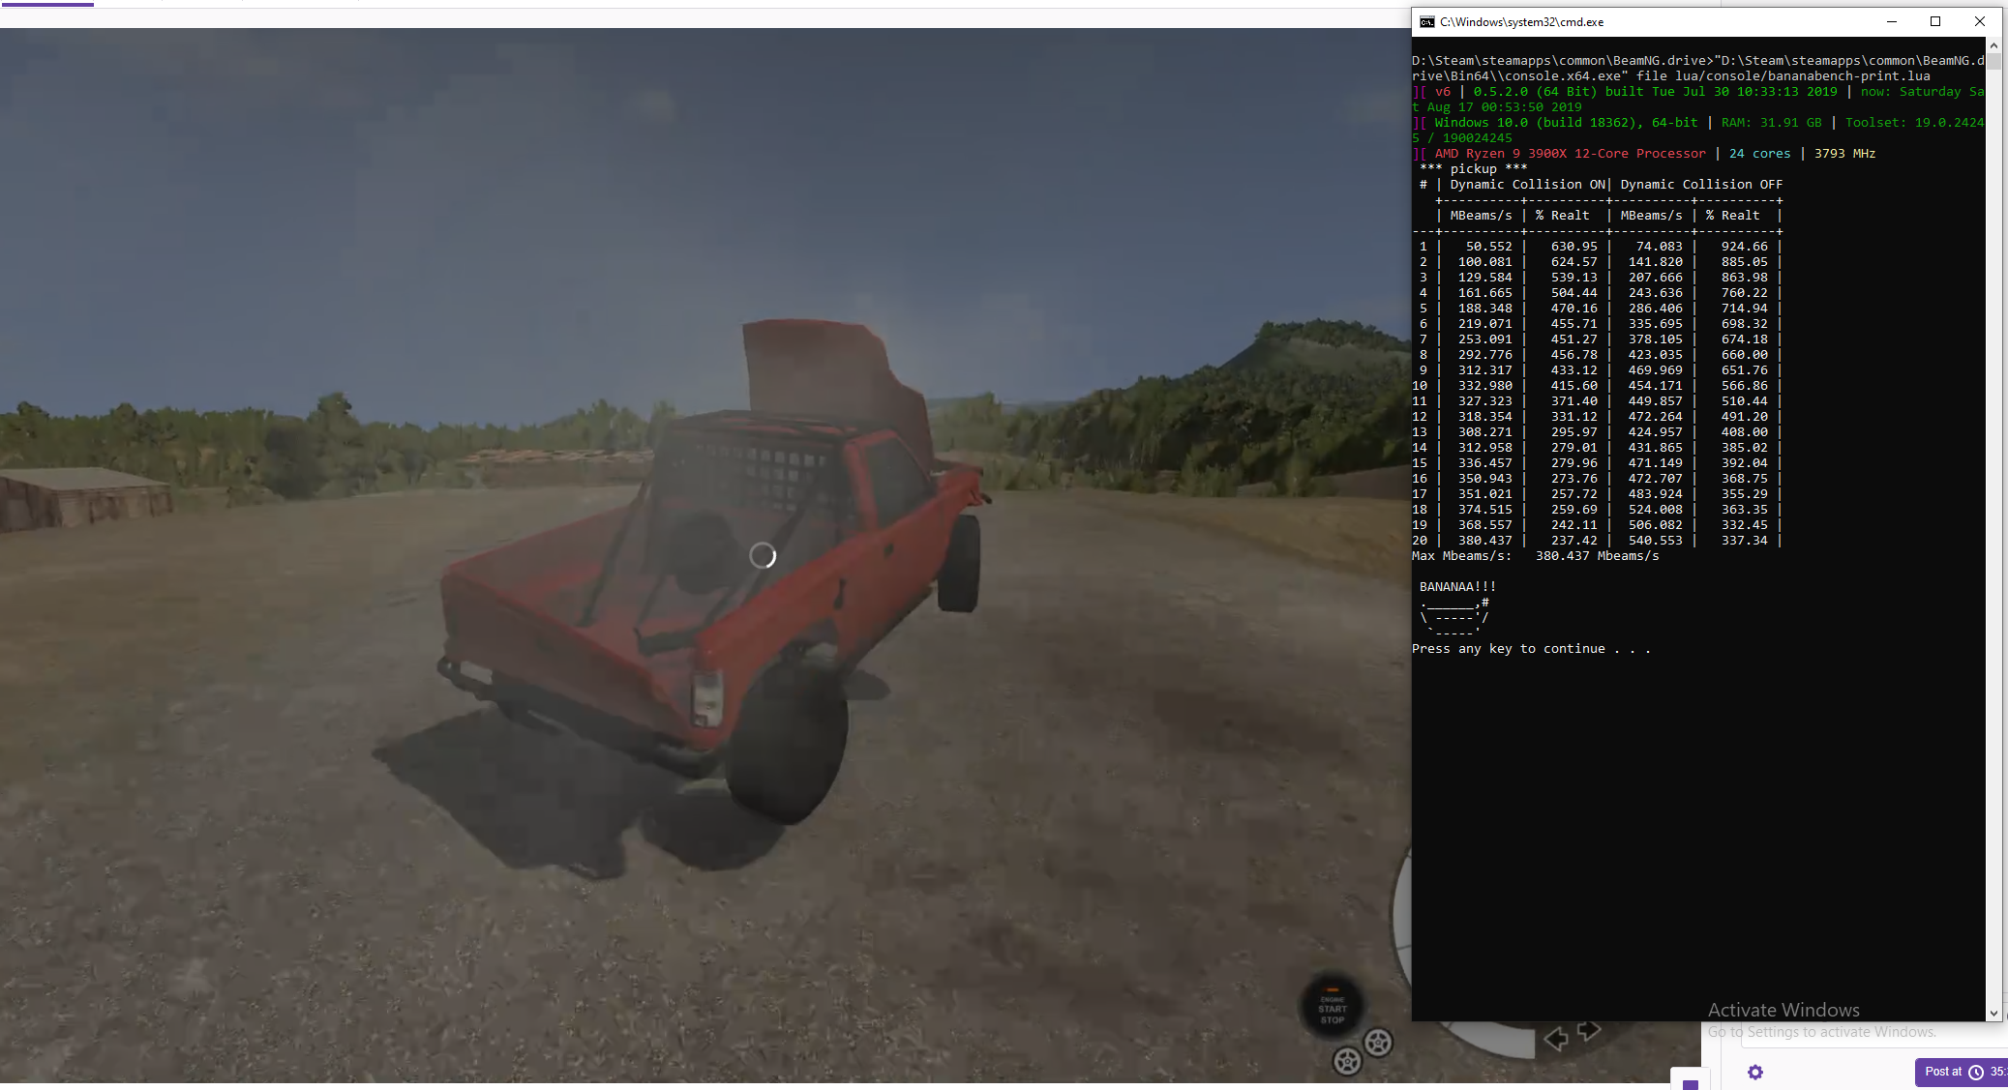Click the Engine Start Stop button
The image size is (2008, 1090).
click(1332, 1008)
